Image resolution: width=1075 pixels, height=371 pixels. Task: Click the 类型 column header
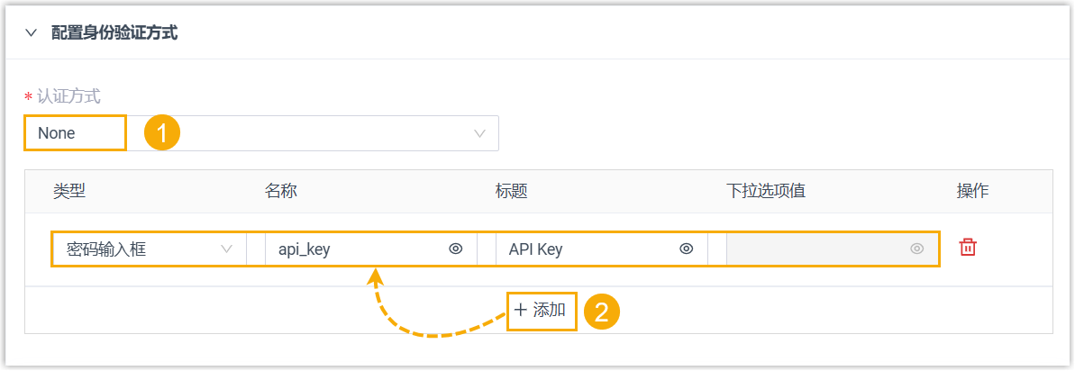(x=68, y=191)
